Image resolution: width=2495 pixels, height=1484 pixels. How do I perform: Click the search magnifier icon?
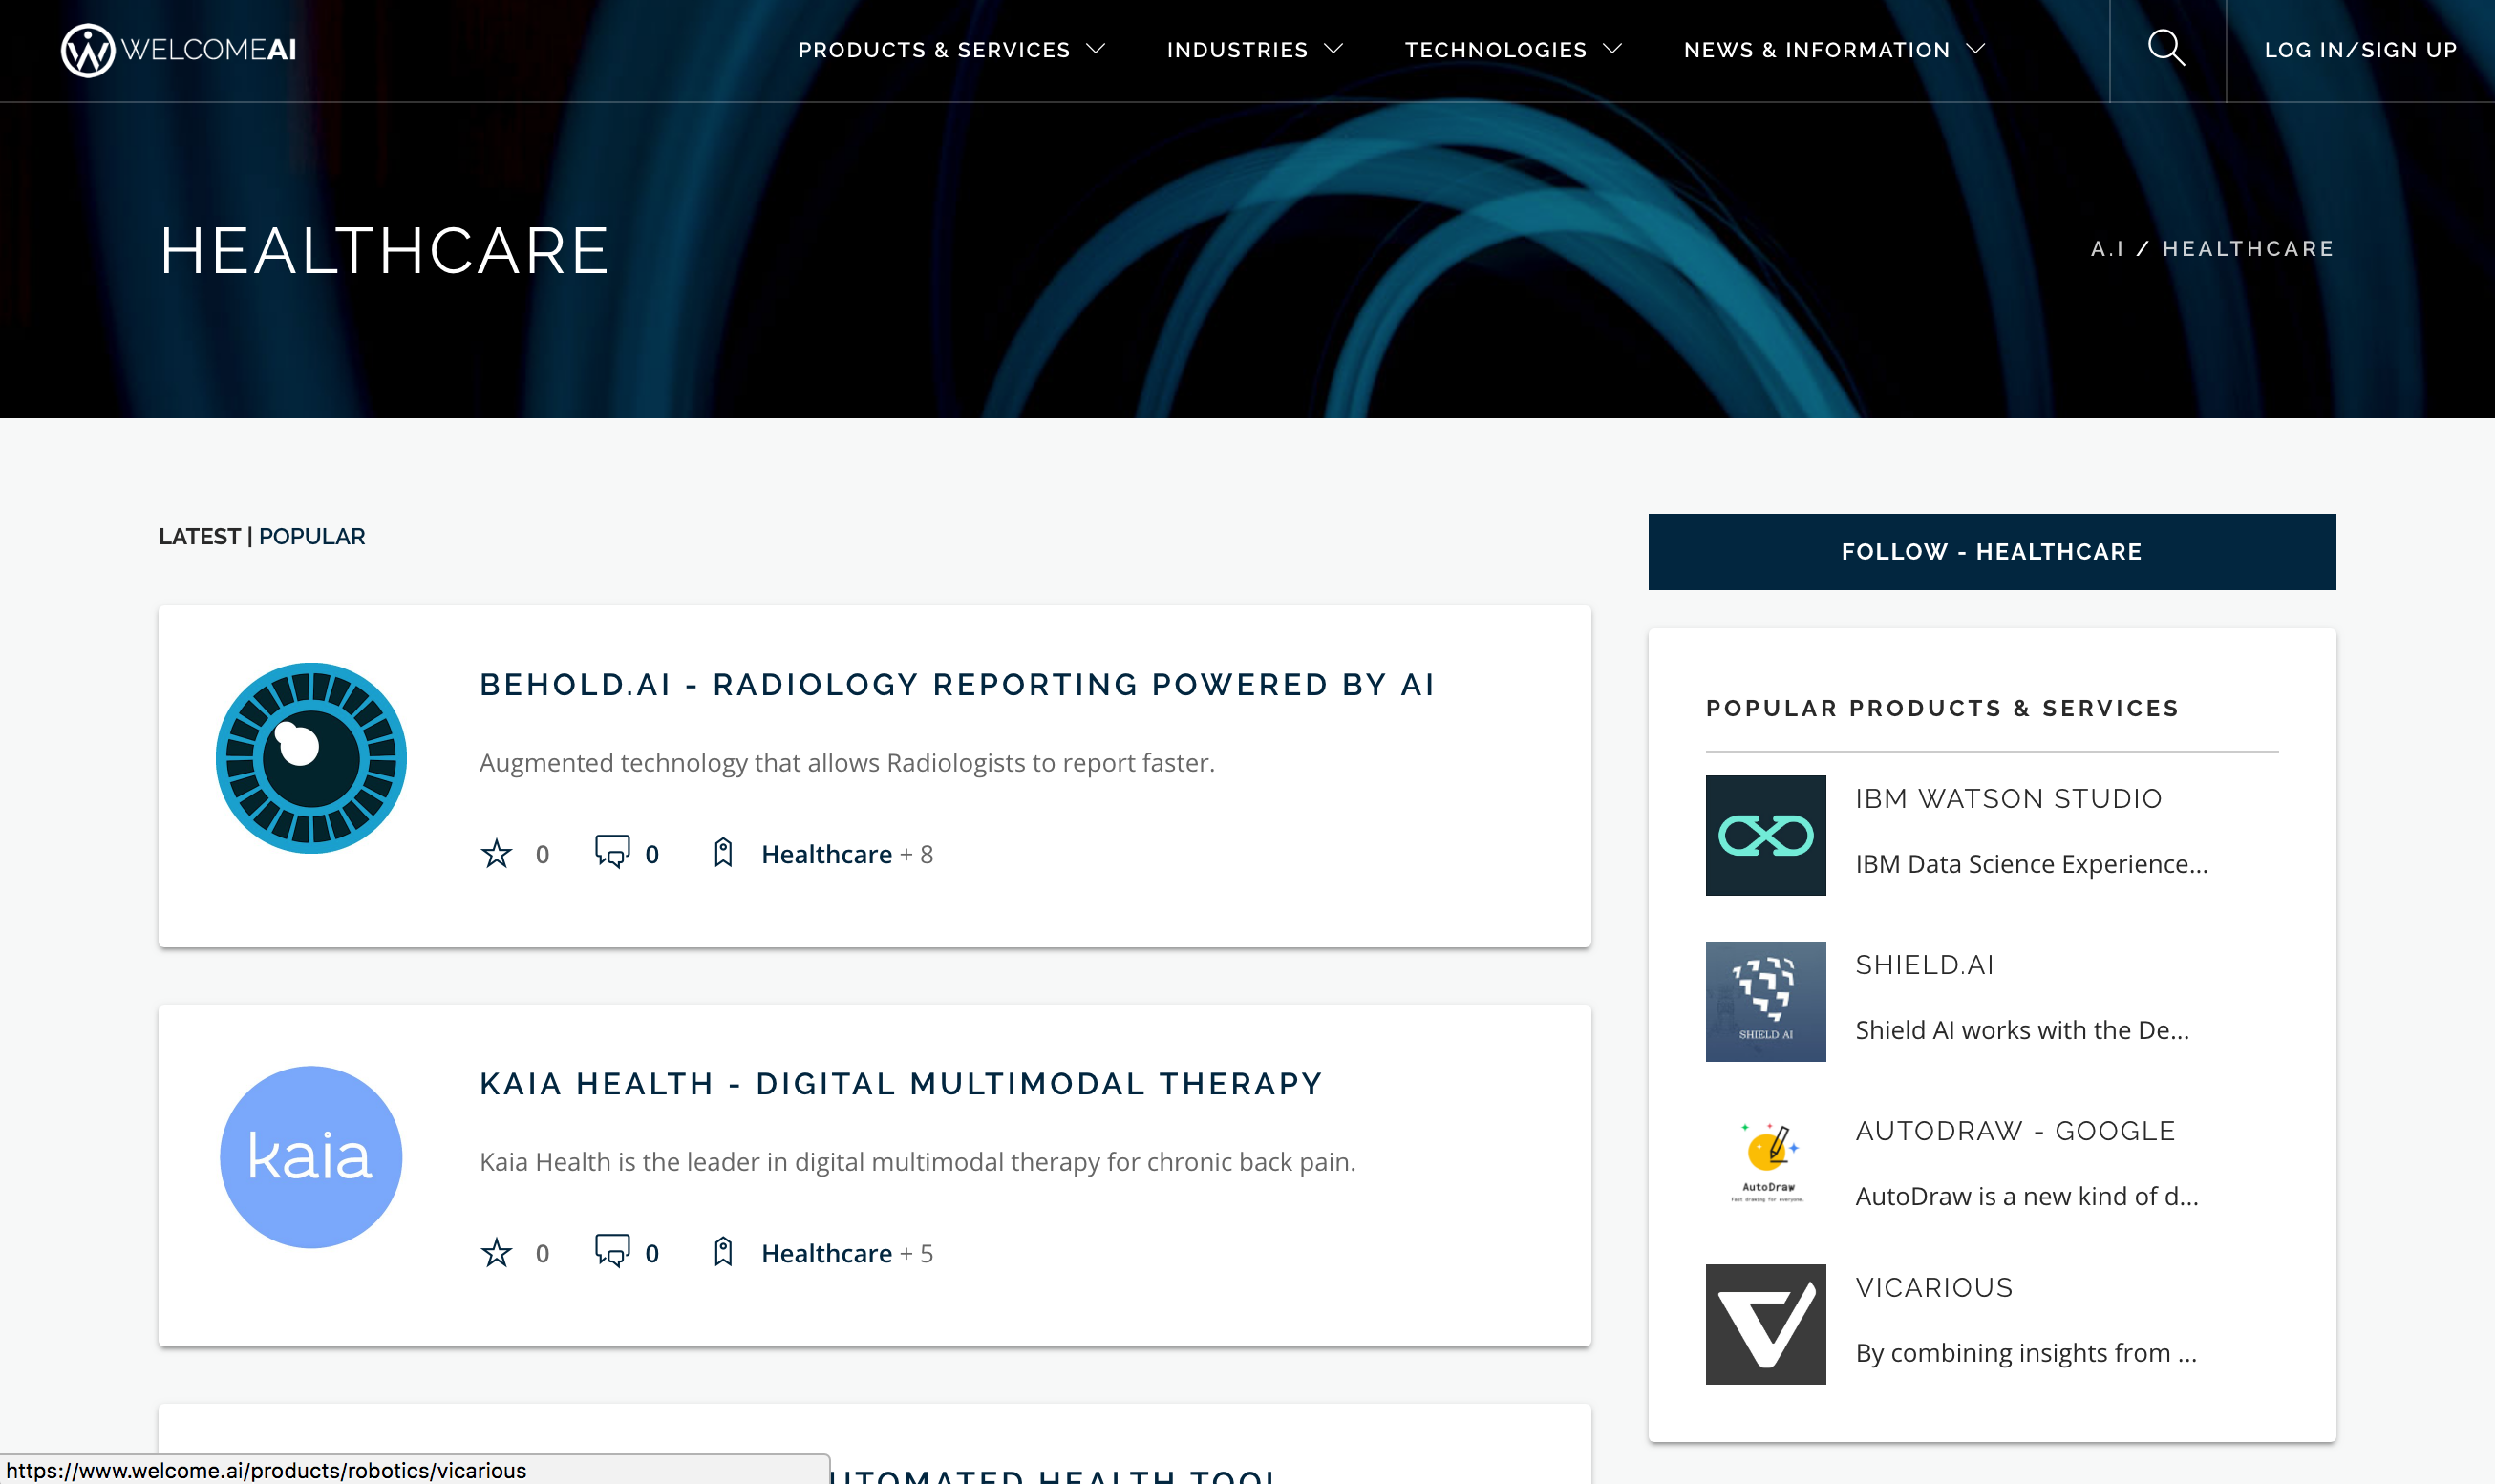2167,48
